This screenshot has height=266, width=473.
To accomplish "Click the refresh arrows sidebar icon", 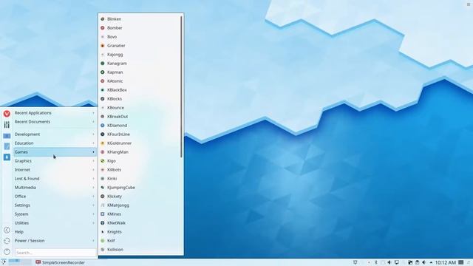I will tap(7, 241).
